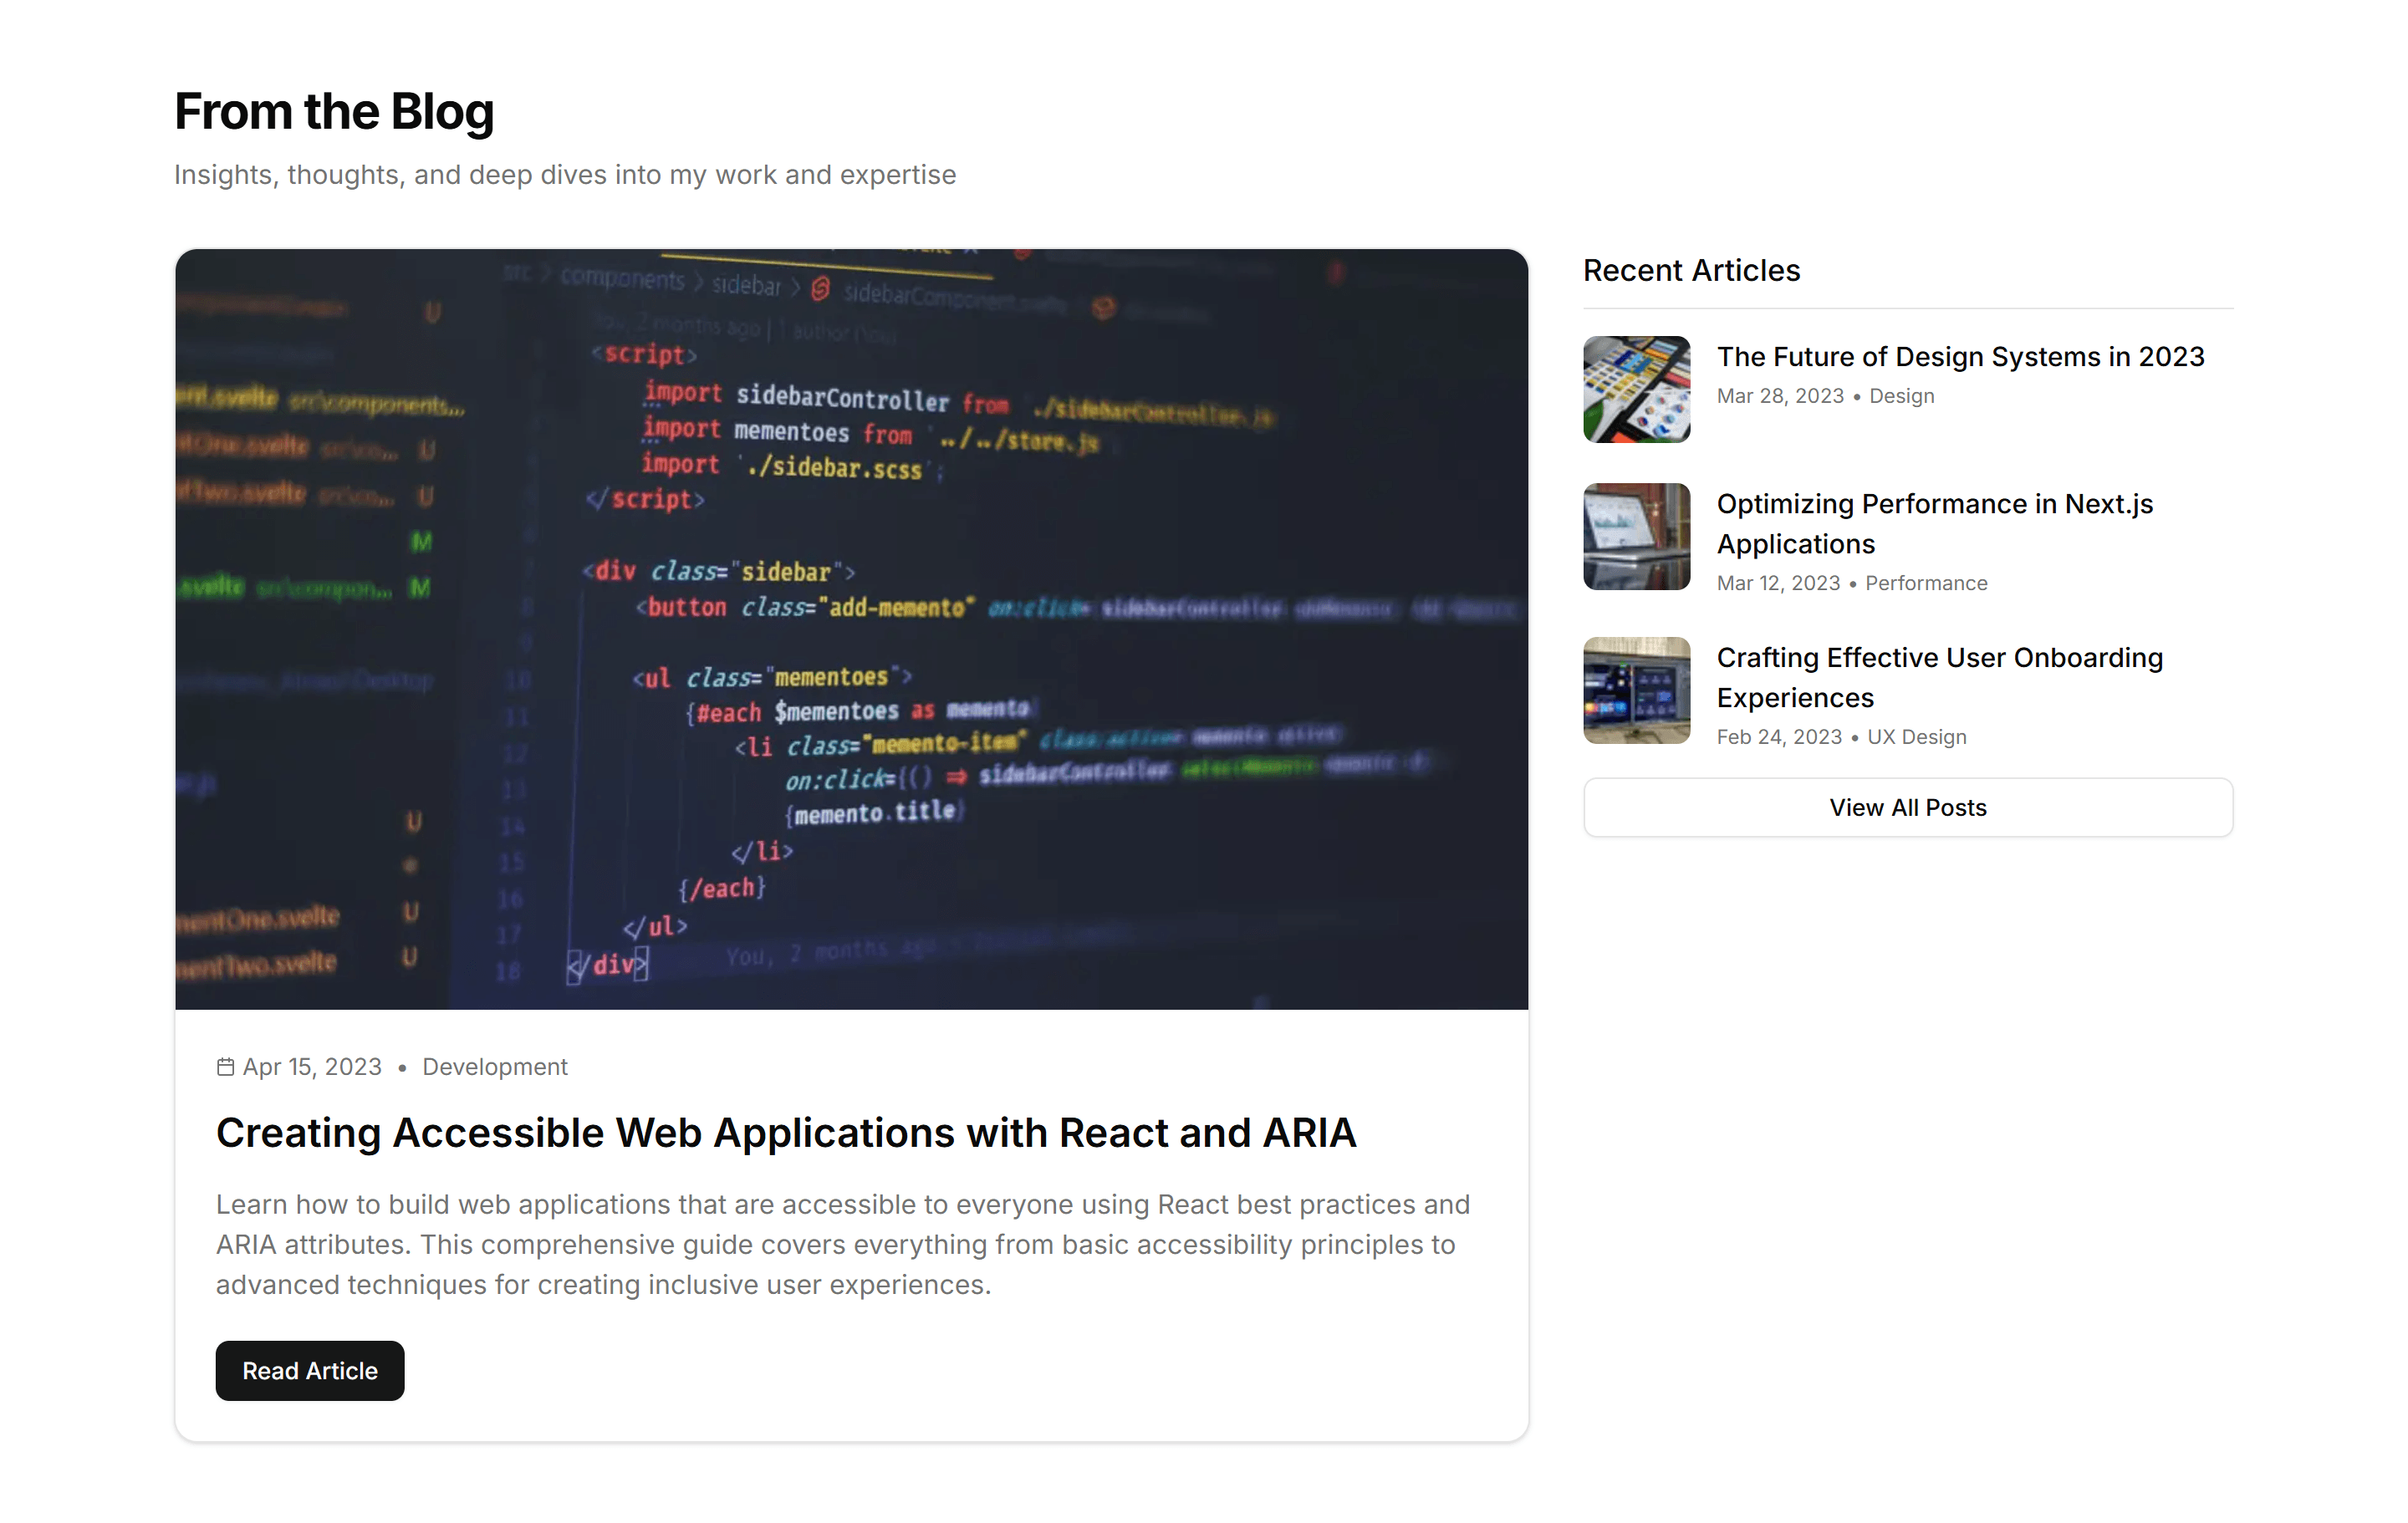Click 'Mar 28, 2023 • Design' metadata
This screenshot has height=1523, width=2408.
click(x=1825, y=396)
